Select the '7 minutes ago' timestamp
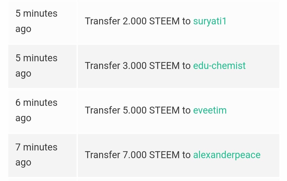Screen dimensions: 287x181 36,155
